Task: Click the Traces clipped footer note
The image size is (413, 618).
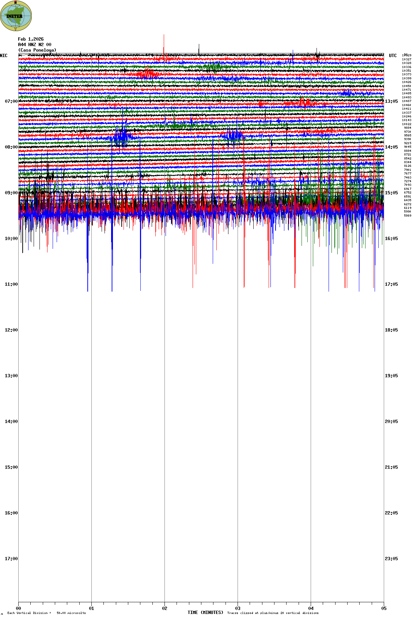Action: point(273,613)
